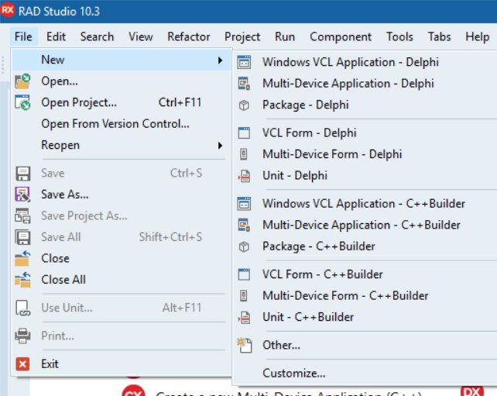The height and width of the screenshot is (396, 497).
Task: Choose Customize... in the New submenu
Action: tap(293, 373)
